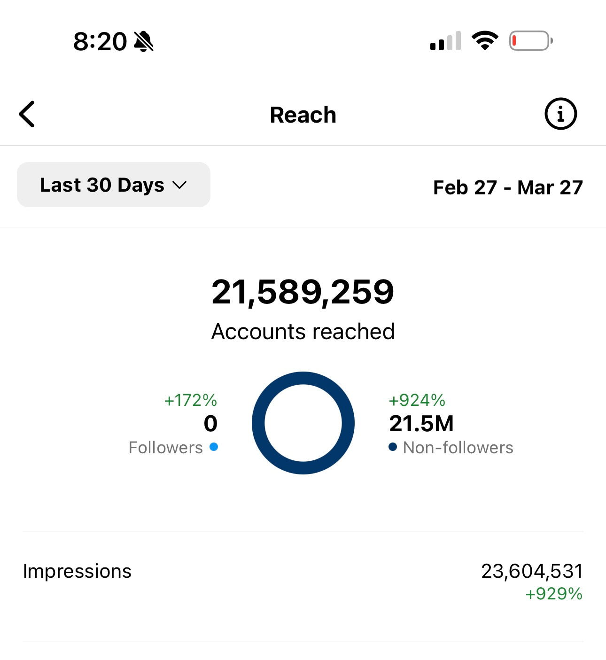
Task: Select the Followers label
Action: pos(165,448)
